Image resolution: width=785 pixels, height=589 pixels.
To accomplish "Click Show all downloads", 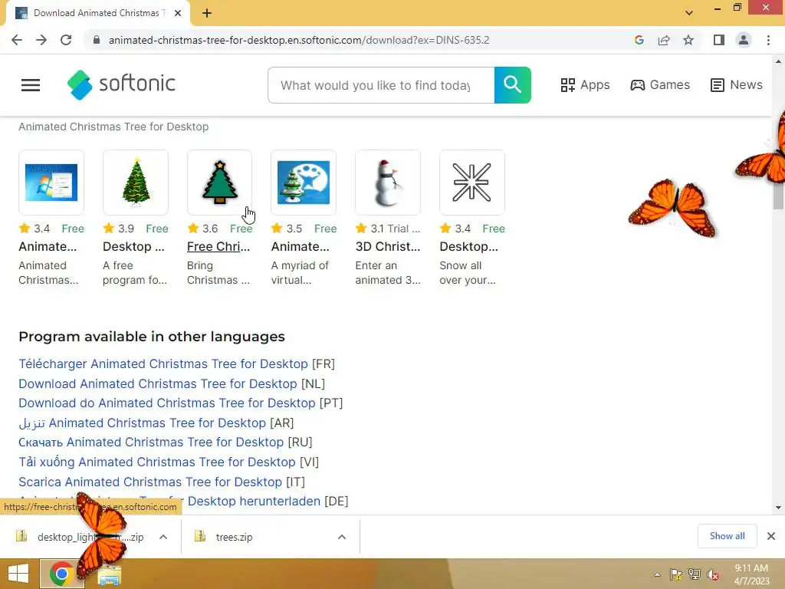I will tap(727, 536).
